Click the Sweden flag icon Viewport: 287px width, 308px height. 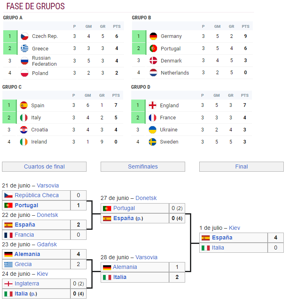pos(153,142)
